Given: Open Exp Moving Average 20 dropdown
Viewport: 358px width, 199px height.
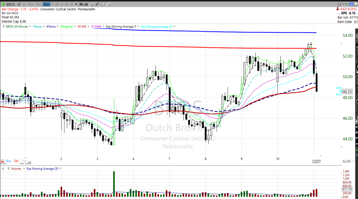Looking at the screenshot, I should [60, 168].
